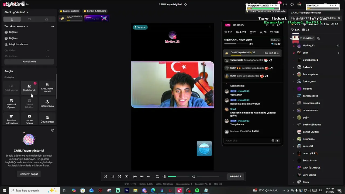Viewport: 345px width, 194px height.
Task: Click the Kaynak ekle button
Action: tap(29, 61)
